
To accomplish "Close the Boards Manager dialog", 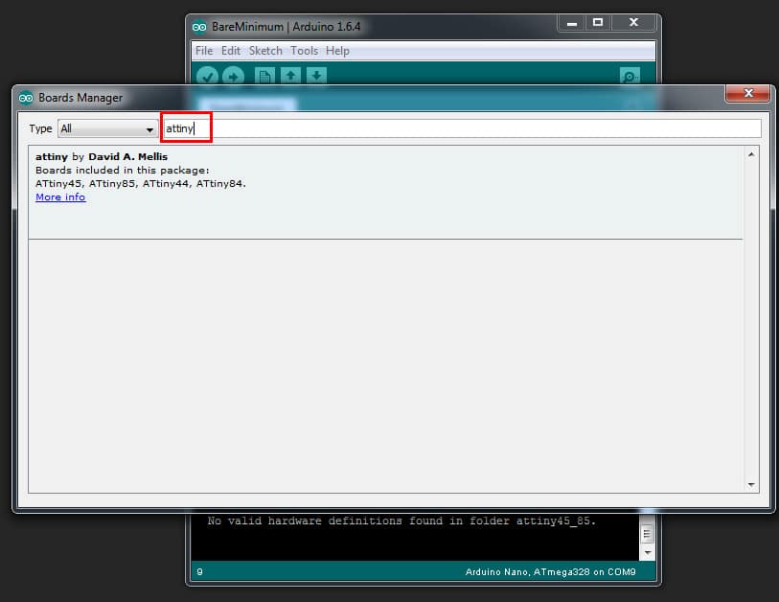I will click(748, 93).
